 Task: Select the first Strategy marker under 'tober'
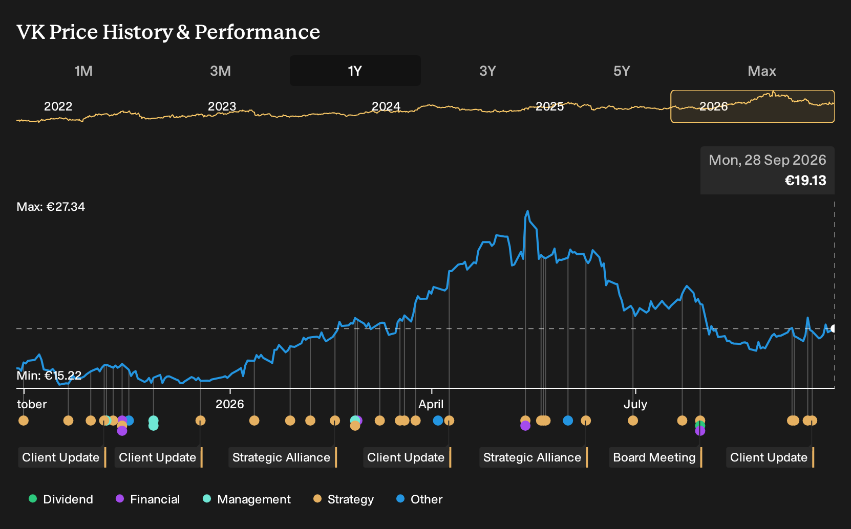pyautogui.click(x=24, y=421)
